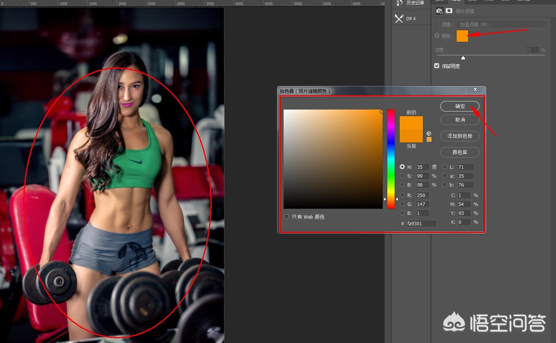
Task: Open the 历史记录 history panel icon
Action: 399,3
